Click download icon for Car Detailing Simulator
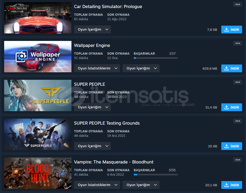The width and height of the screenshot is (246, 193). click(227, 30)
